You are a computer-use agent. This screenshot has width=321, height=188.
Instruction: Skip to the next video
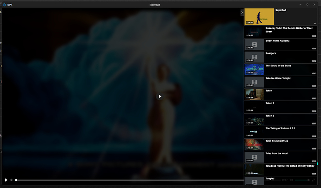point(11,180)
